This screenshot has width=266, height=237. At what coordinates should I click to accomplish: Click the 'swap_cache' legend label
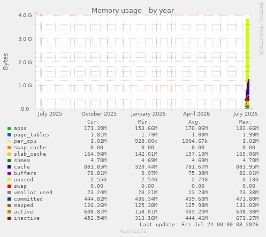click(30, 148)
